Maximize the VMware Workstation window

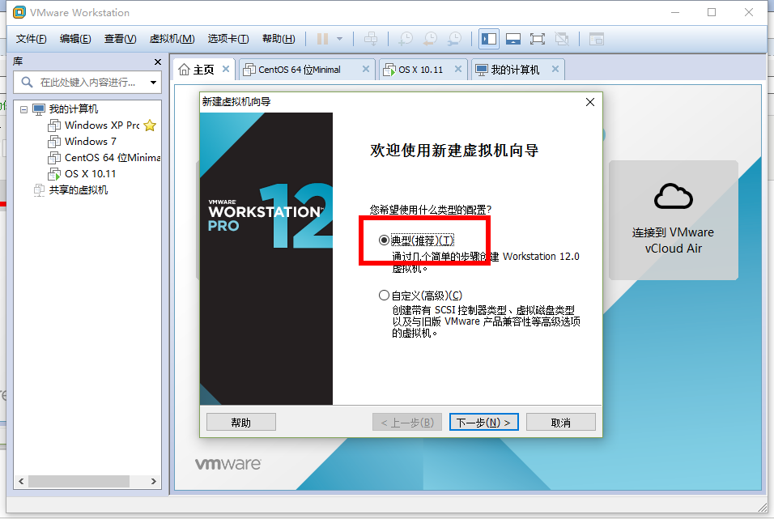712,12
